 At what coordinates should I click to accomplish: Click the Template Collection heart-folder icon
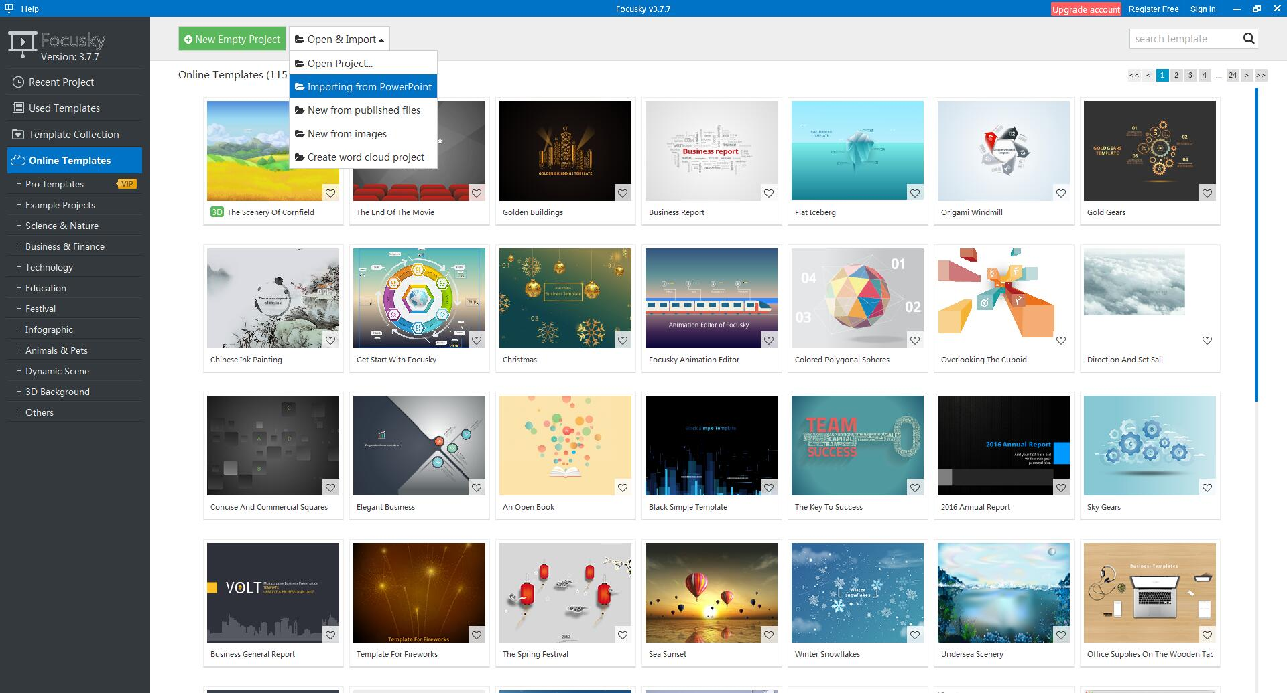[x=18, y=134]
